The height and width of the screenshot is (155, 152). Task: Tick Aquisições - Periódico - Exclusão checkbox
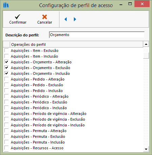(6, 102)
